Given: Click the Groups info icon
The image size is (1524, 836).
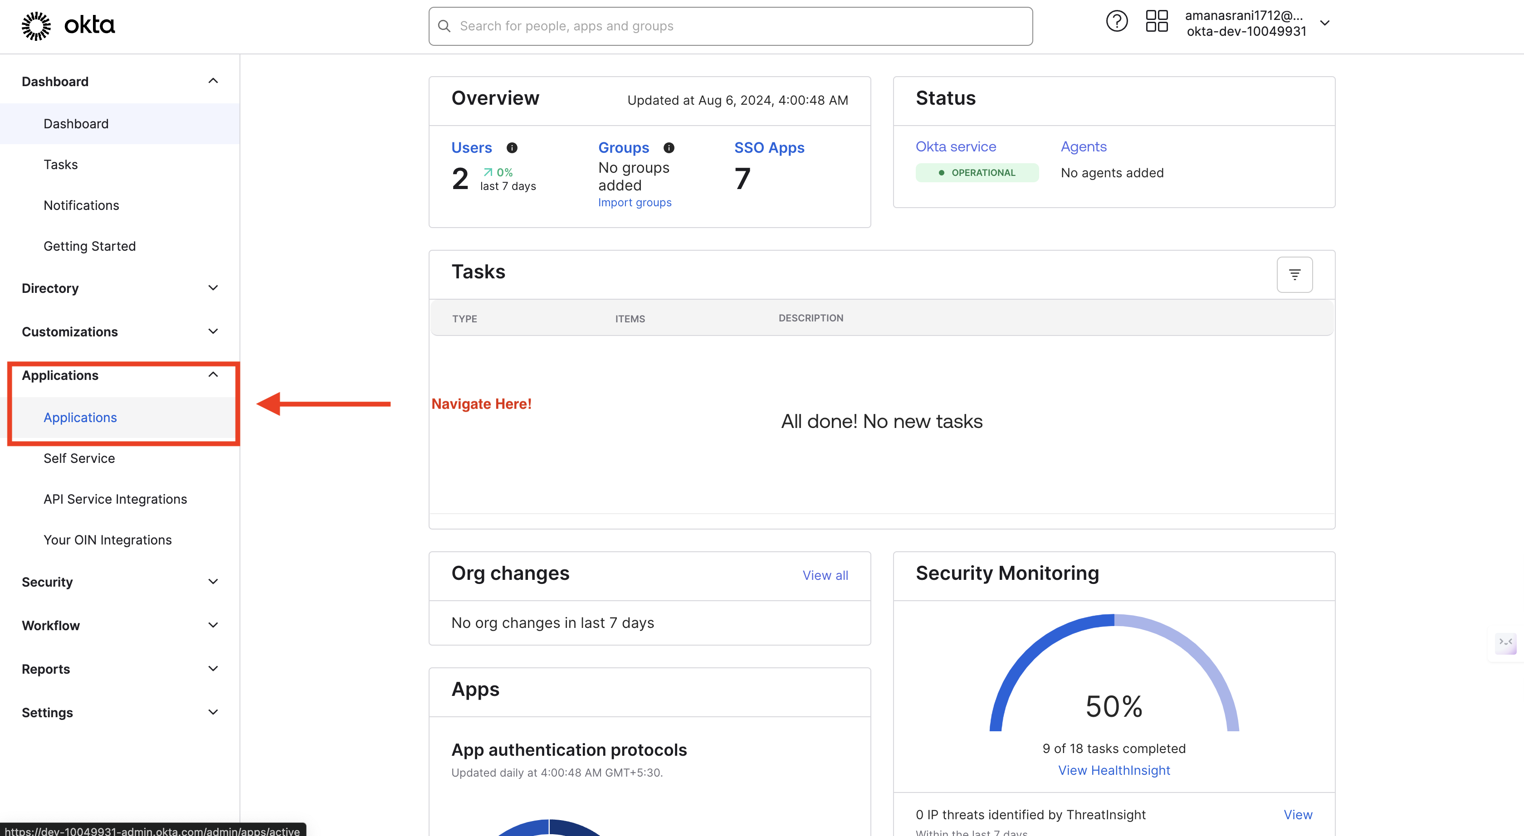Looking at the screenshot, I should (669, 148).
